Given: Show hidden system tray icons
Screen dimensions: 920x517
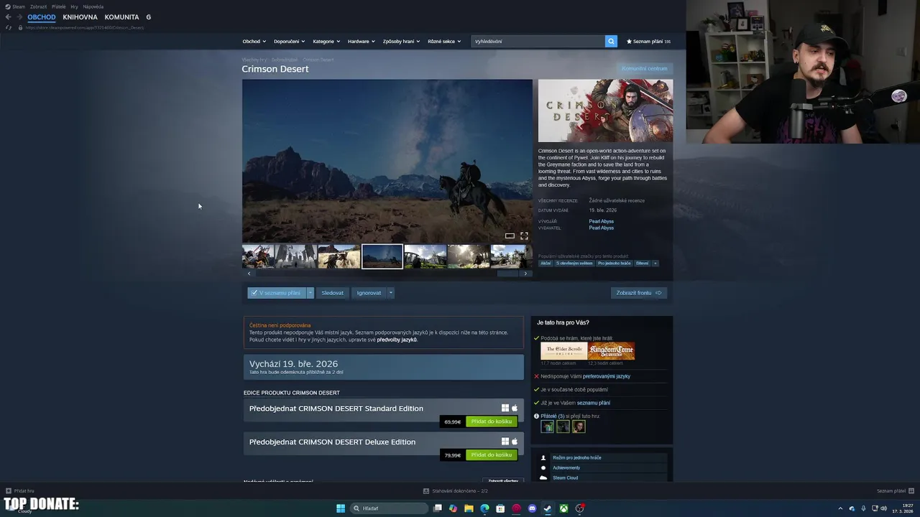Looking at the screenshot, I should (x=841, y=508).
